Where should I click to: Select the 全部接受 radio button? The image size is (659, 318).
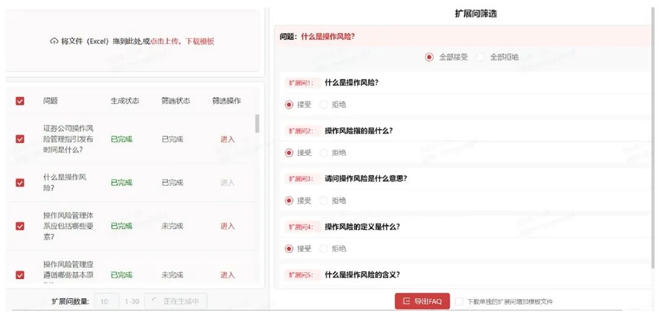pos(429,57)
